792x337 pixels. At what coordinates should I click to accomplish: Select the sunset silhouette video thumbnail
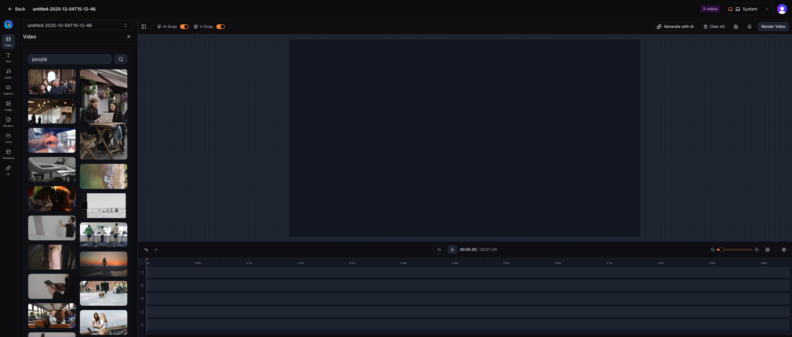click(x=103, y=264)
